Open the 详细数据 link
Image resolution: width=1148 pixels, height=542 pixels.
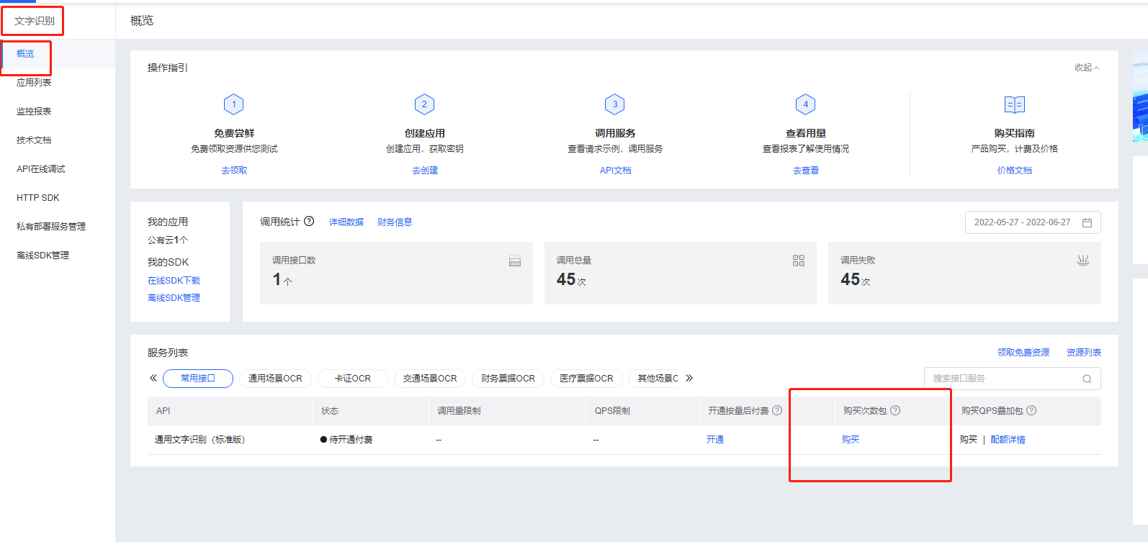point(346,222)
